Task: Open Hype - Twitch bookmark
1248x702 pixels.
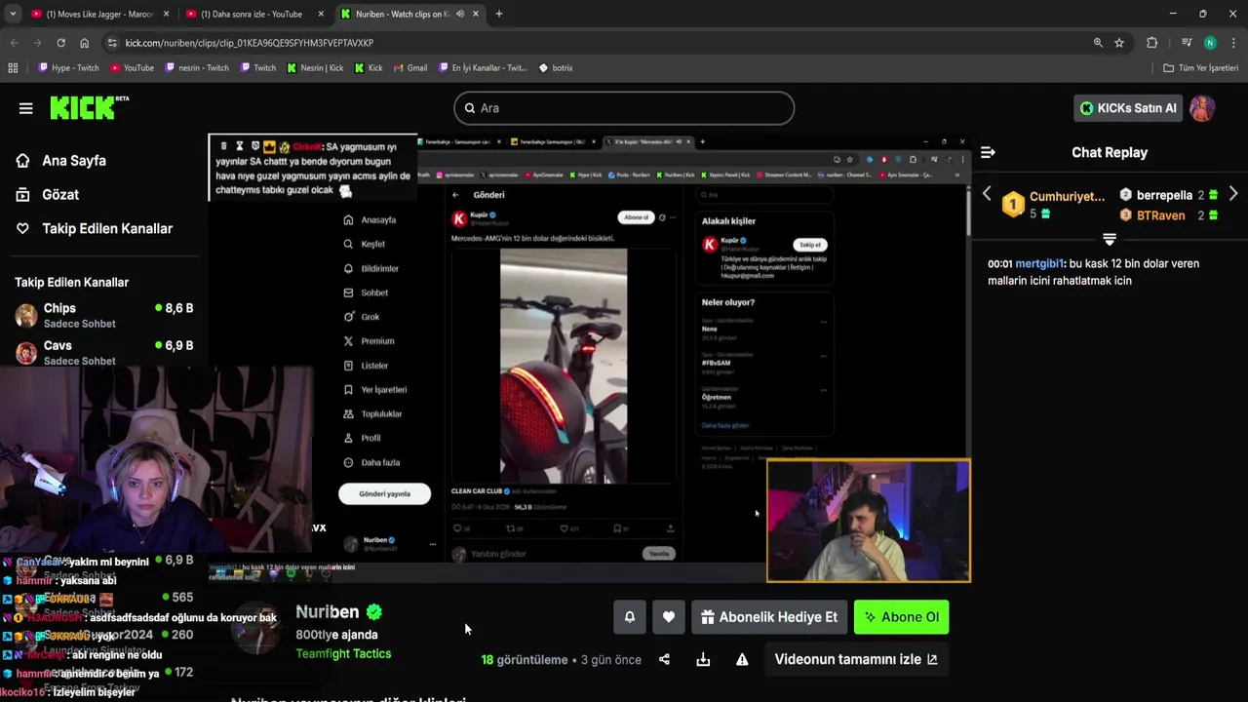Action: [68, 68]
